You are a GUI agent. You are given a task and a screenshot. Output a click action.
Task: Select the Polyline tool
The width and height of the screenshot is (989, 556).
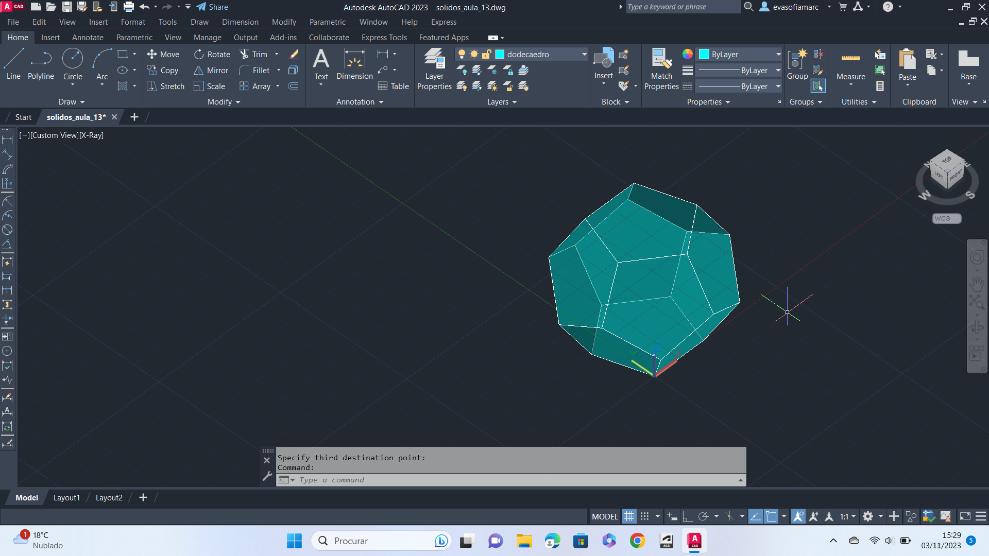(x=41, y=64)
